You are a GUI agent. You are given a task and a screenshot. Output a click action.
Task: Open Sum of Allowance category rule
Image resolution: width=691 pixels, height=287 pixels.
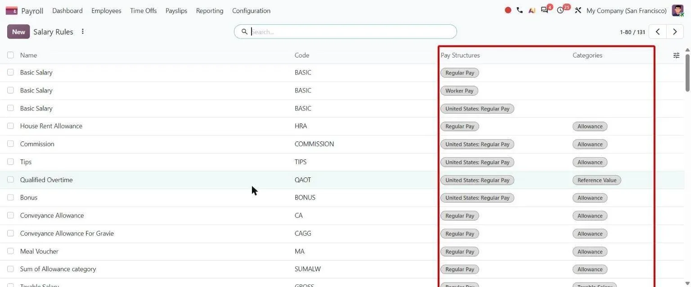[58, 269]
